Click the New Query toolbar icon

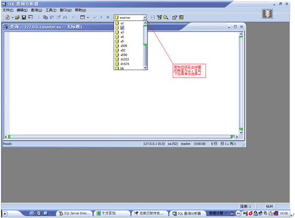(x=7, y=17)
